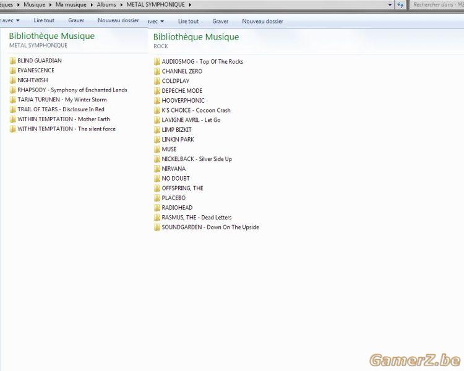Click the COLDPLAY folder icon

(157, 82)
